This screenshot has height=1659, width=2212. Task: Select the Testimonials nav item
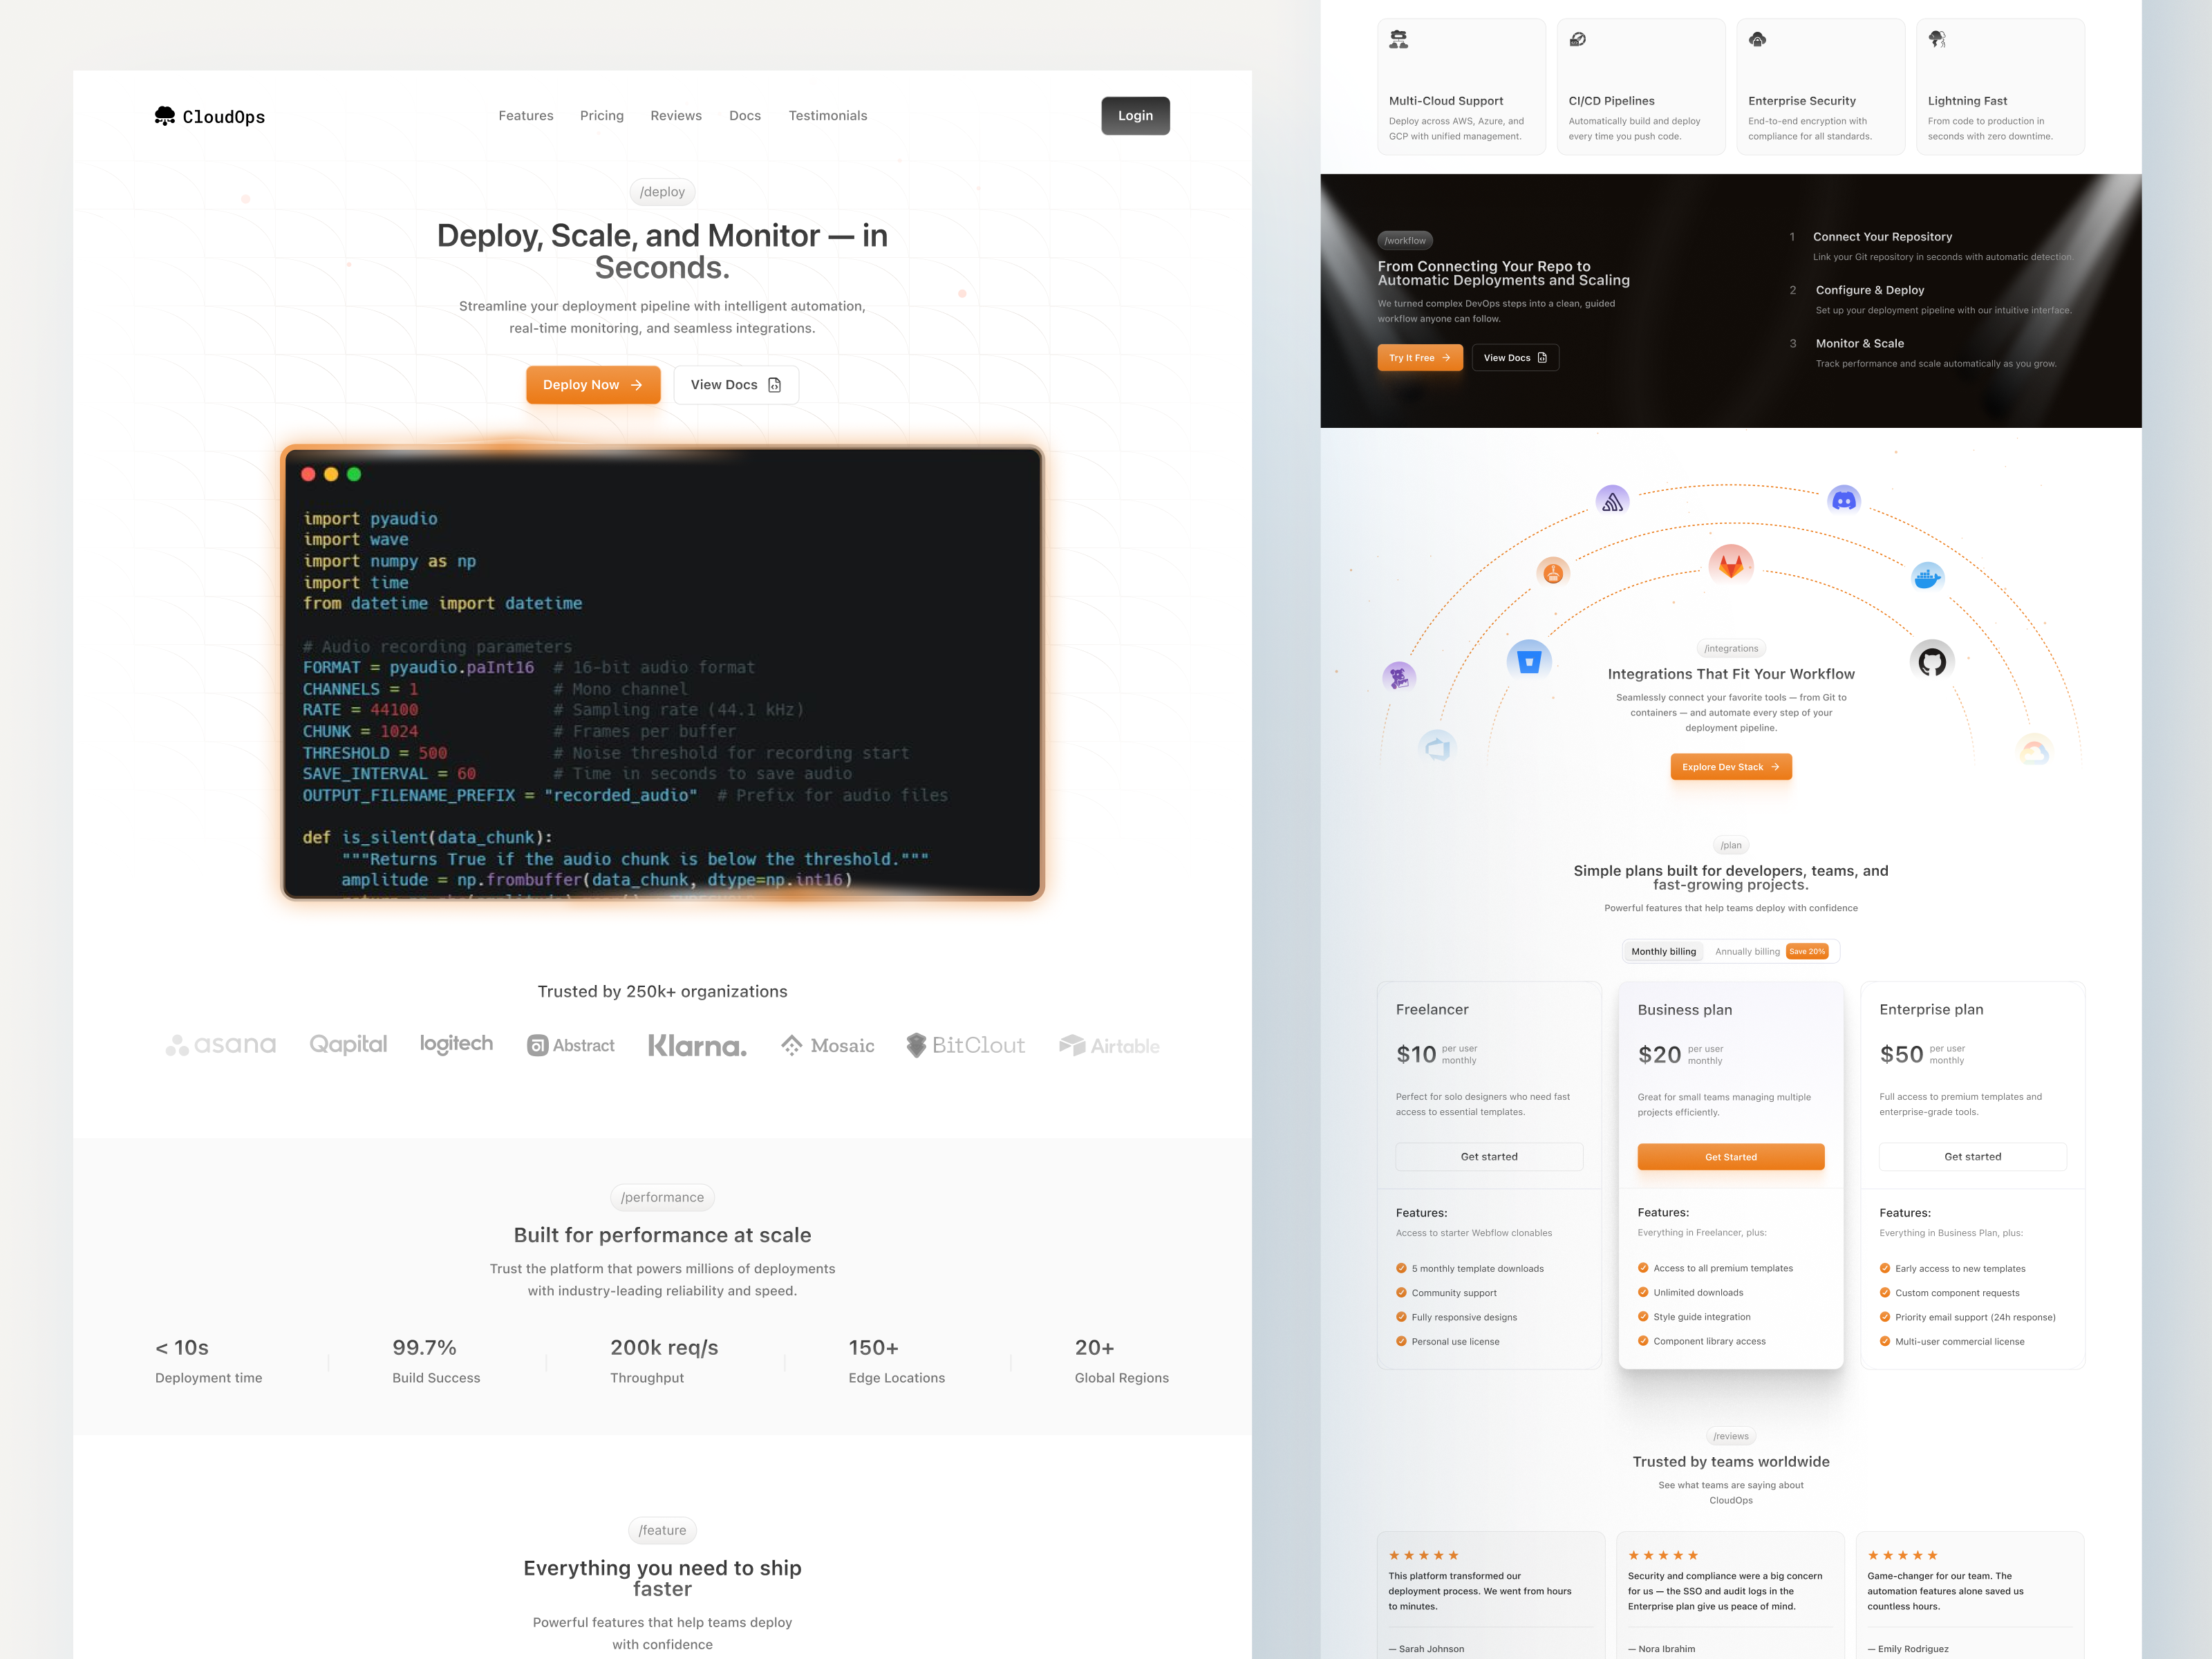[827, 115]
